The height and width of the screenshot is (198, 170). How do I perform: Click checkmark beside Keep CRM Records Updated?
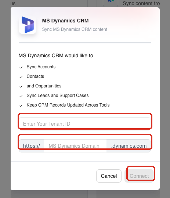[21, 105]
